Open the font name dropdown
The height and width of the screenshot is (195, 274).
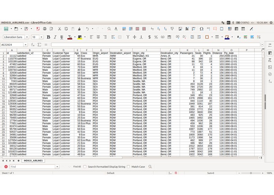(27, 37)
